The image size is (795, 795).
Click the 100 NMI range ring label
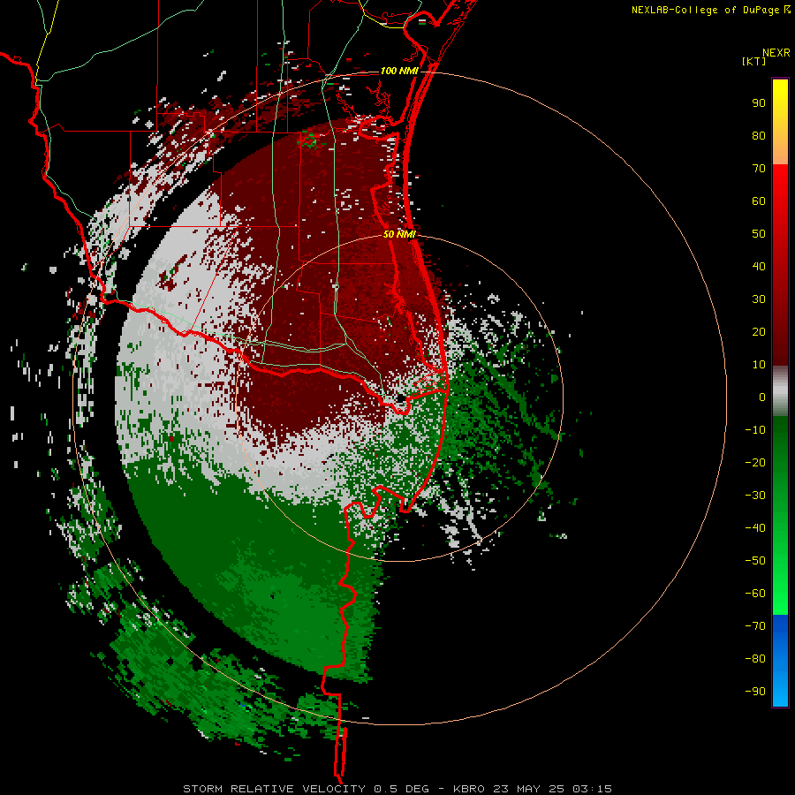[x=399, y=71]
